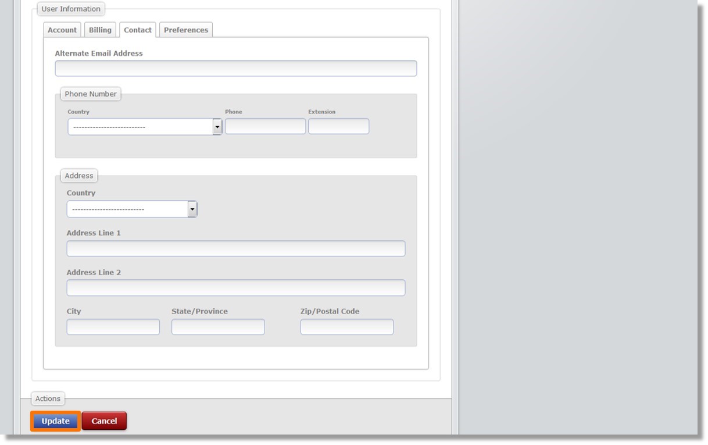The width and height of the screenshot is (708, 445).
Task: Click the Address Line 2 label
Action: click(x=94, y=272)
